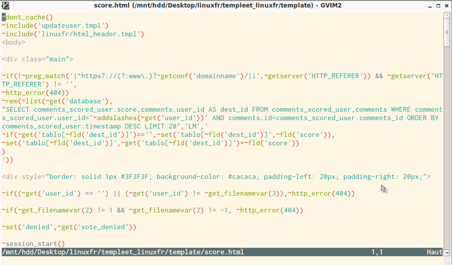Place cursor on the <body> tag
The height and width of the screenshot is (265, 452).
click(14, 43)
